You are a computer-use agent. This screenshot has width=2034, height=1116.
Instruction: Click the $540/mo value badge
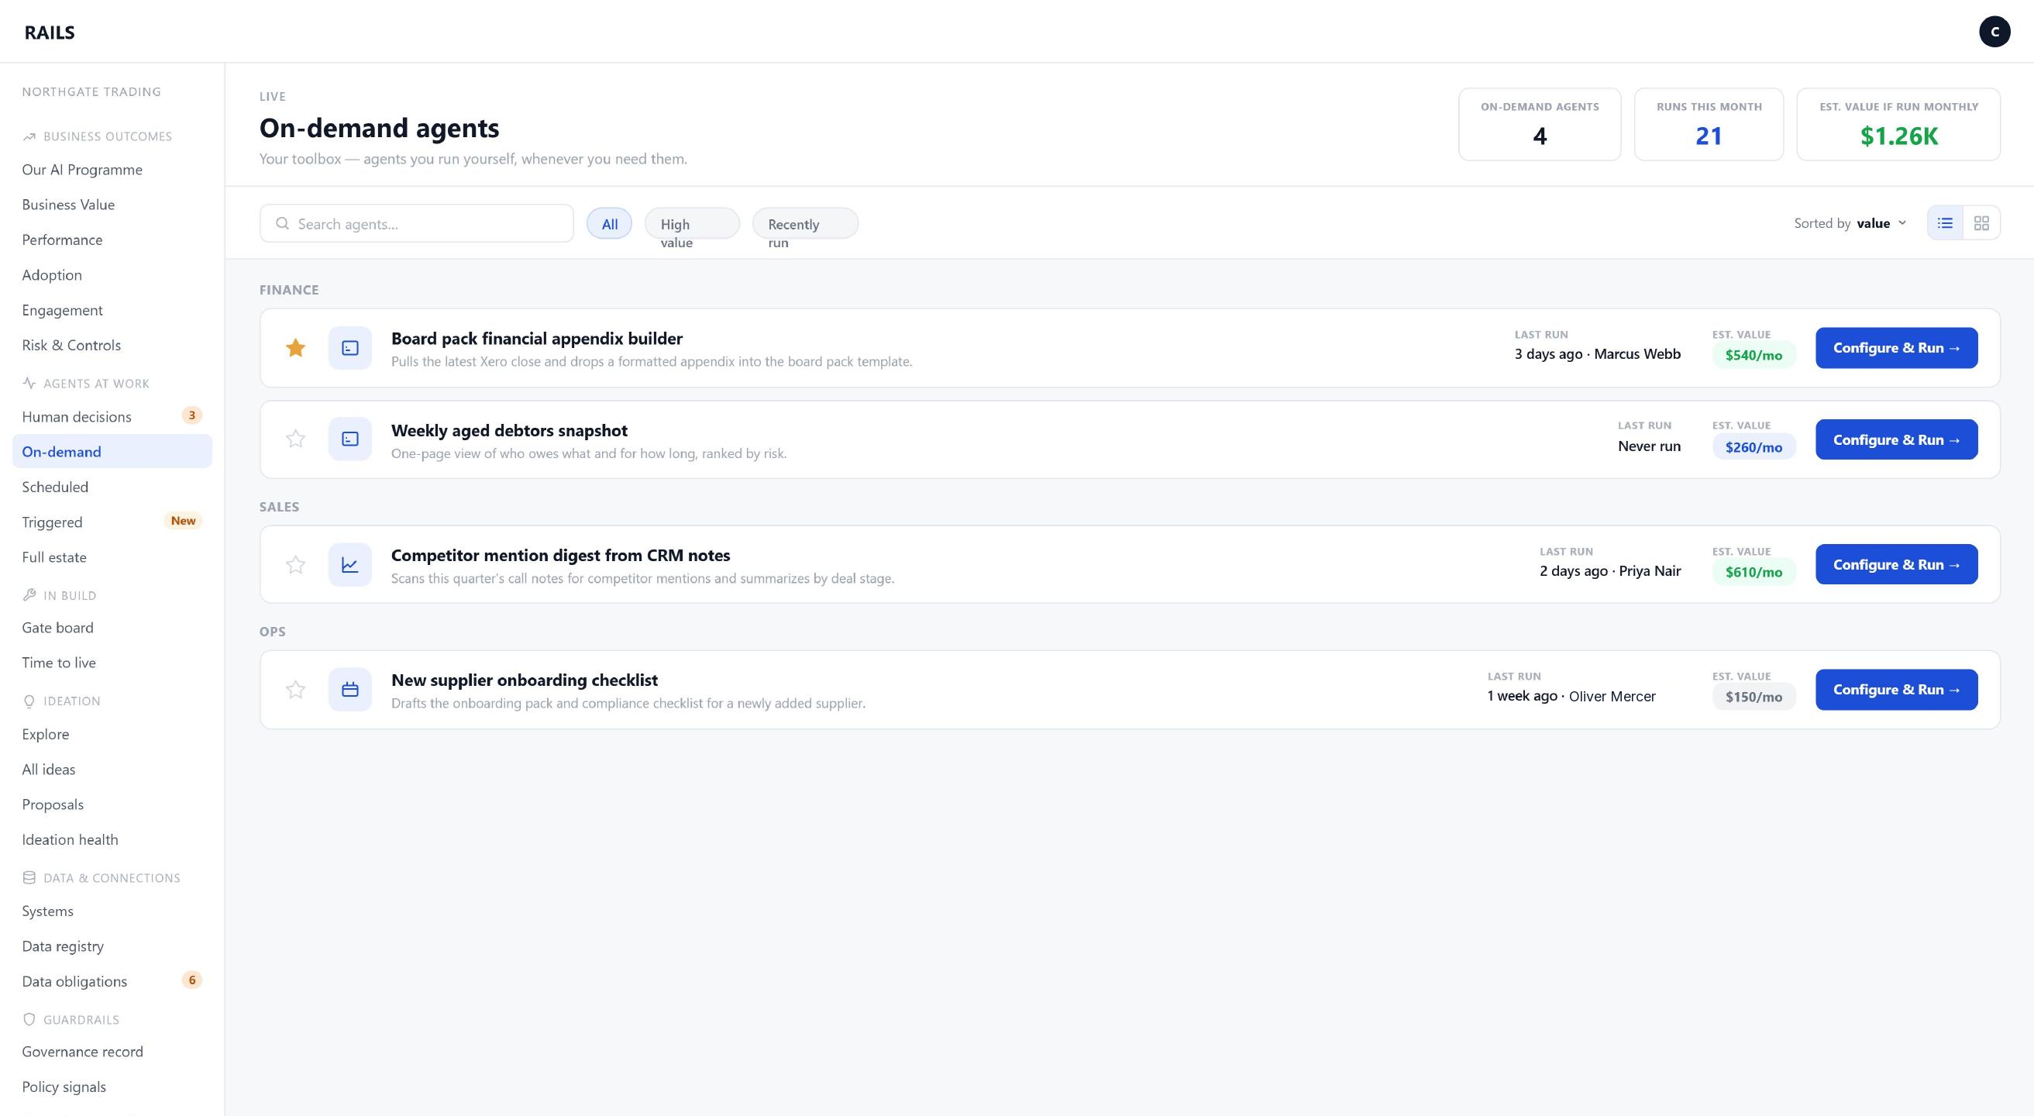coord(1754,355)
